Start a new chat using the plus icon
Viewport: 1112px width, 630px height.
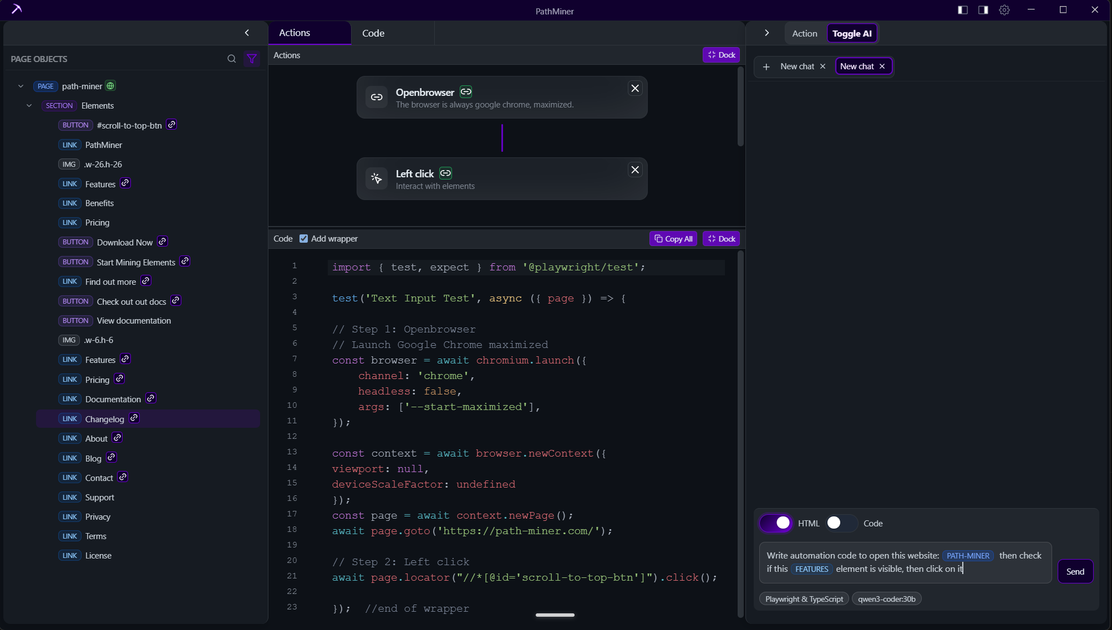[x=766, y=66]
